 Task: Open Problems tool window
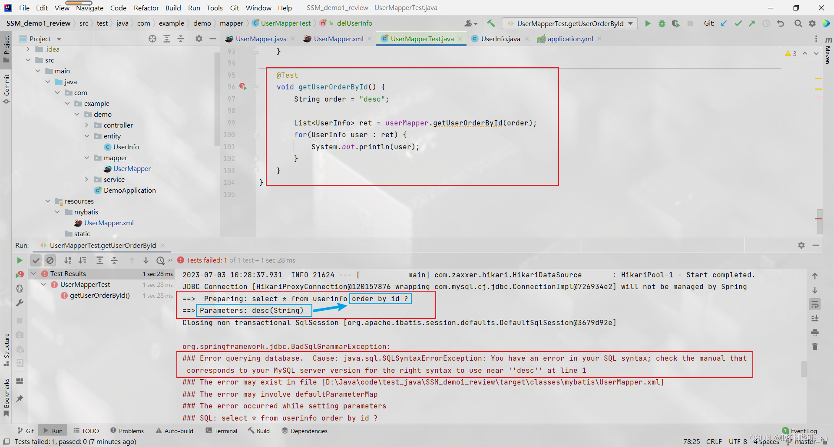point(127,431)
